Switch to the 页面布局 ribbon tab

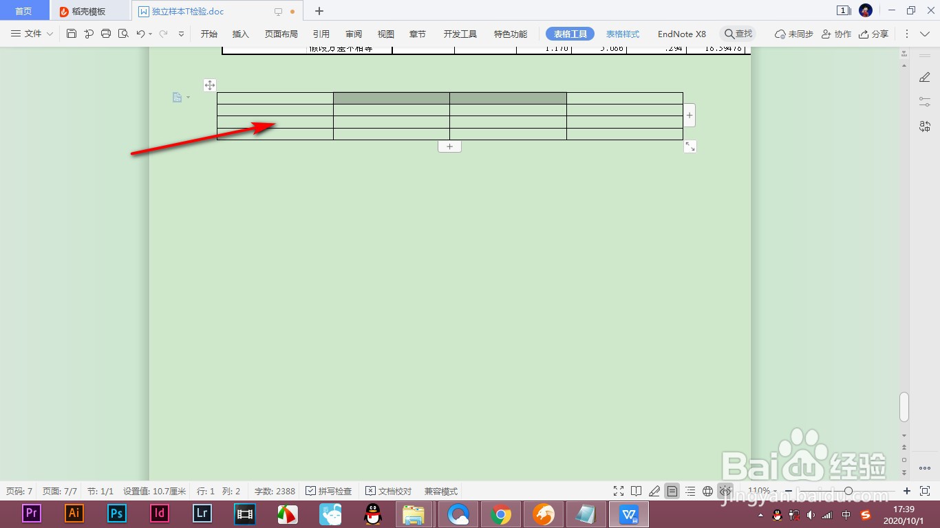pyautogui.click(x=281, y=34)
